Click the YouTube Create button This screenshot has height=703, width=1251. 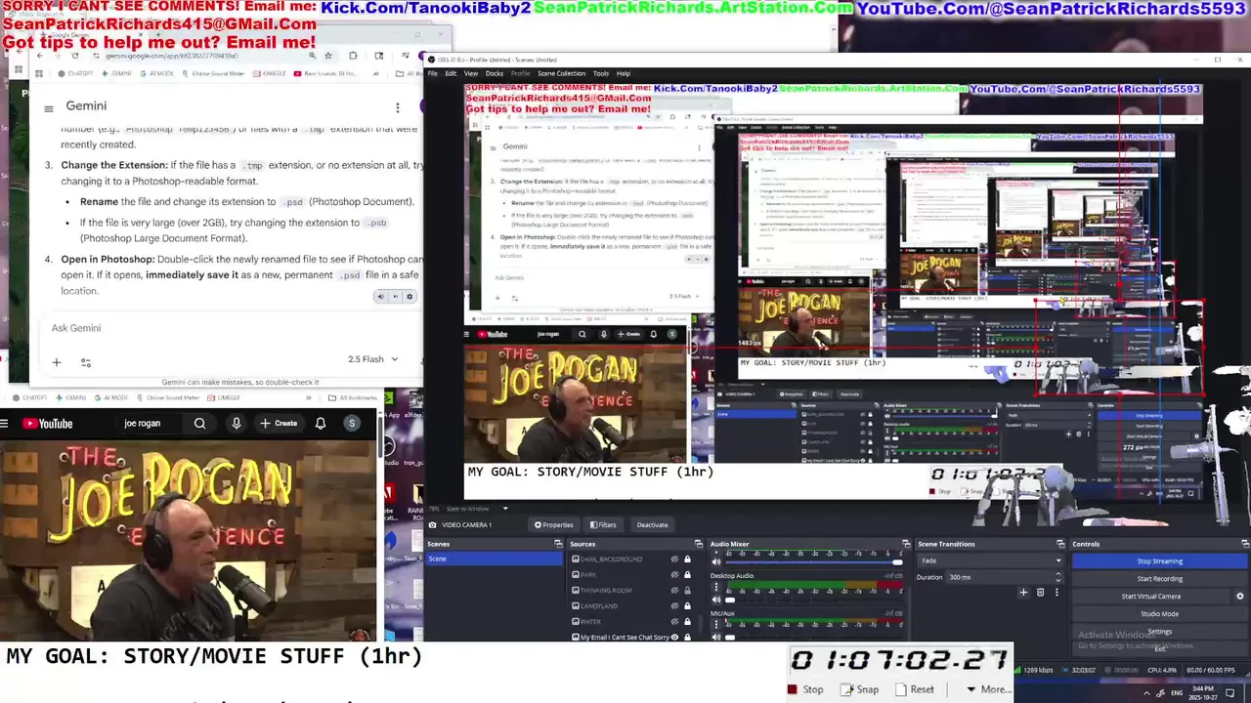[279, 424]
